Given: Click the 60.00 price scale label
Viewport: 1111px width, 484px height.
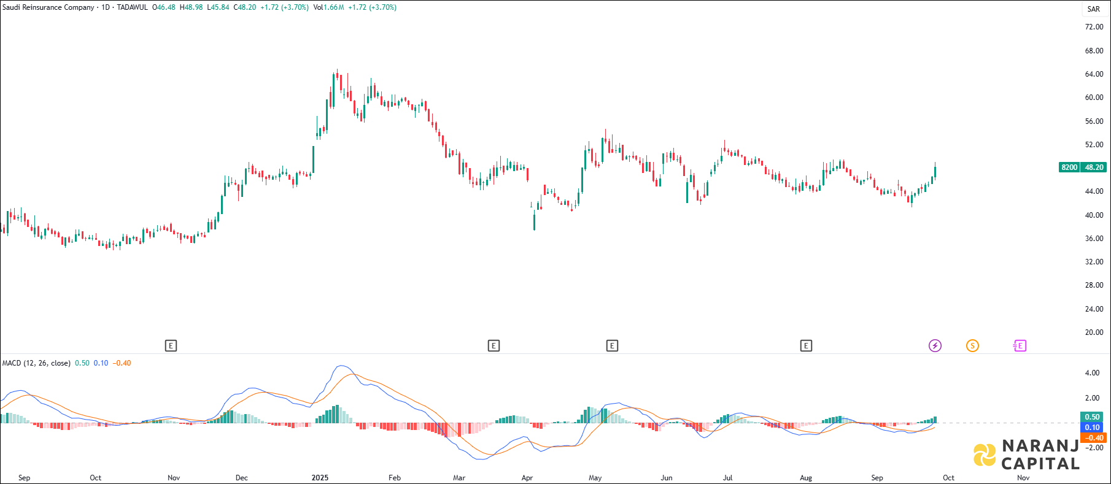Looking at the screenshot, I should 1094,98.
